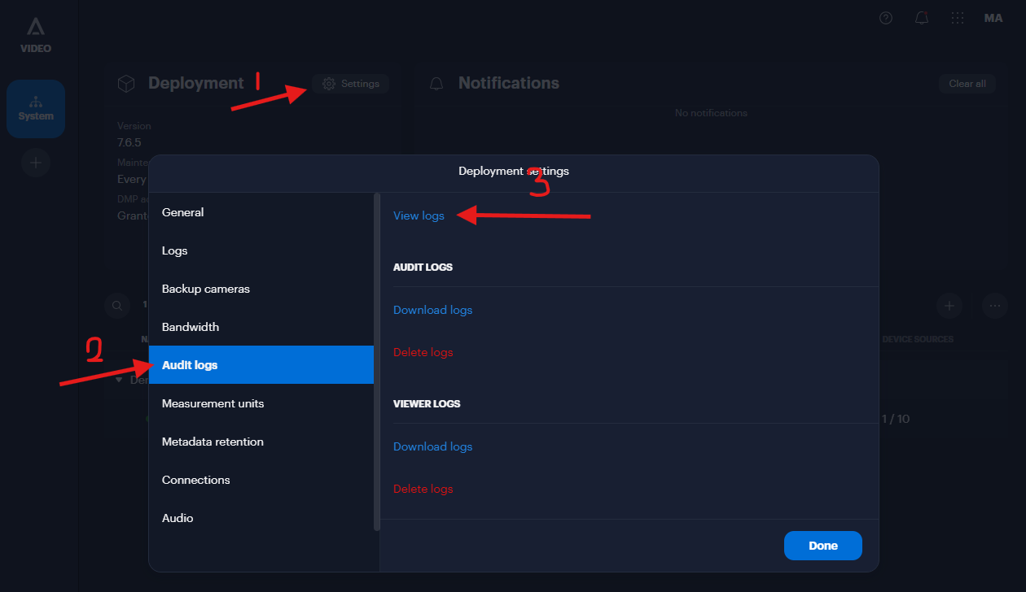Open the help menu via the question mark icon

pyautogui.click(x=885, y=17)
